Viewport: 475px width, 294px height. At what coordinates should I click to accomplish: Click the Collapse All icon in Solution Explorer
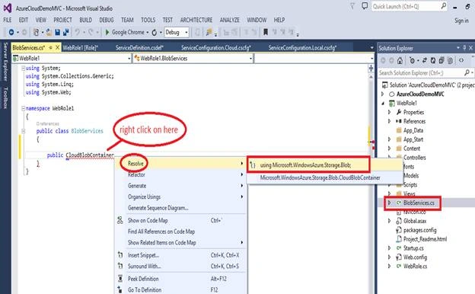point(442,61)
